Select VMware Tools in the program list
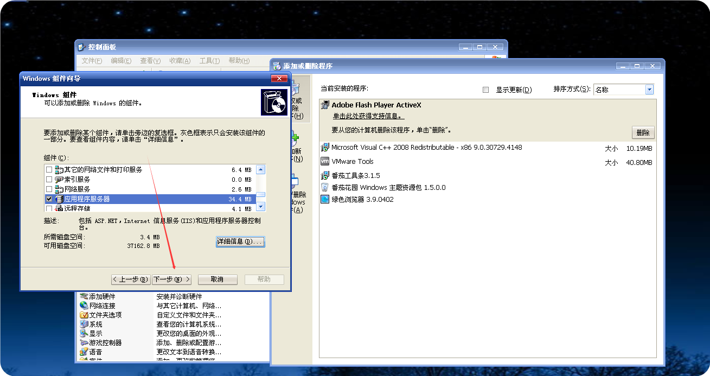Viewport: 710px width, 376px height. [x=353, y=161]
